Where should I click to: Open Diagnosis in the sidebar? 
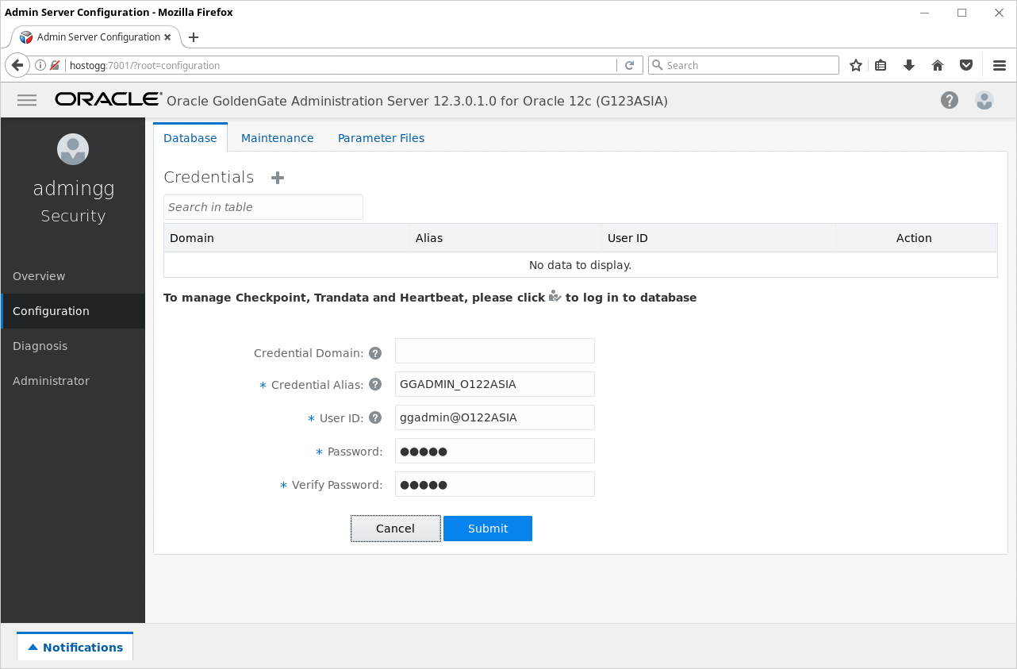pos(73,346)
